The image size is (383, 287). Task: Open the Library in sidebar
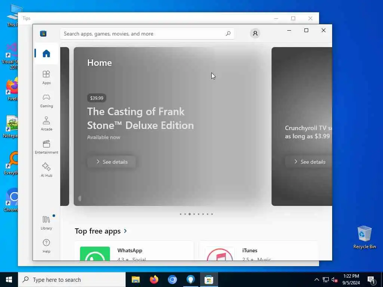tap(46, 223)
